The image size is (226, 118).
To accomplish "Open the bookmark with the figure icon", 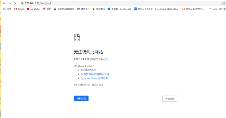I will pyautogui.click(x=64, y=9).
